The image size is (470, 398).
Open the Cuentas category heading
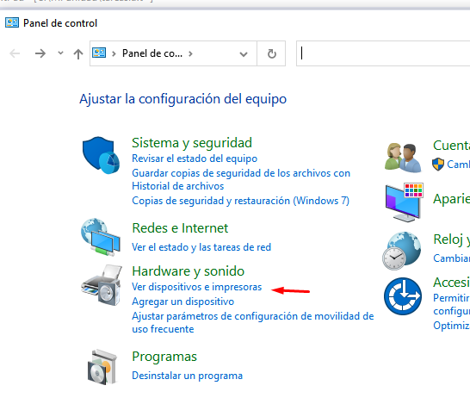tap(451, 146)
